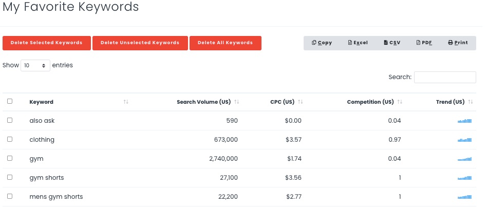Open the trend chart for 'gym'

pyautogui.click(x=464, y=159)
